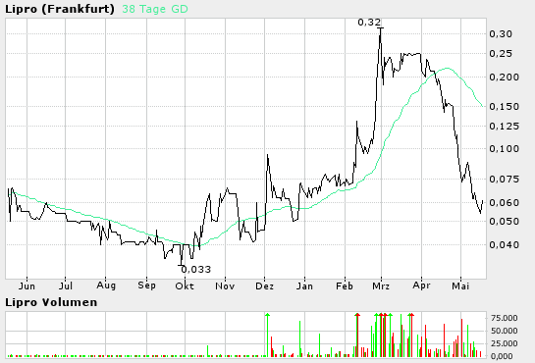
Task: Click the '0,150' price axis value
Action: click(x=504, y=106)
